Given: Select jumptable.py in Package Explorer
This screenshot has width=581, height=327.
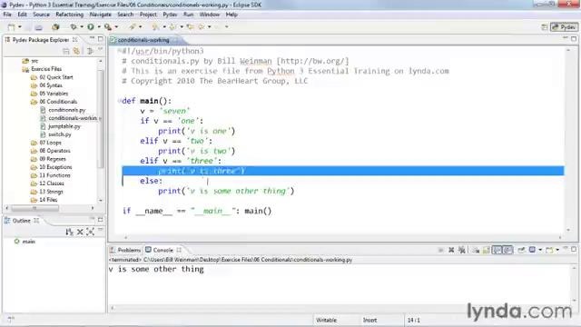Looking at the screenshot, I should pyautogui.click(x=64, y=126).
